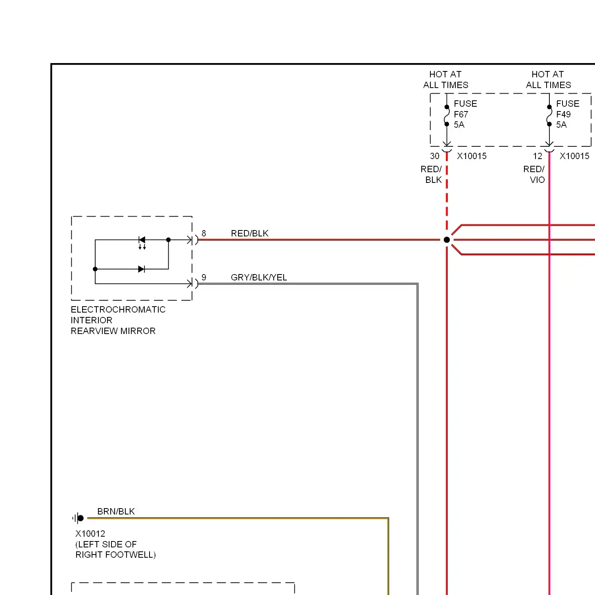The image size is (595, 595).
Task: Click the HOT AT ALL TIMES label above F49
Action: (x=549, y=80)
